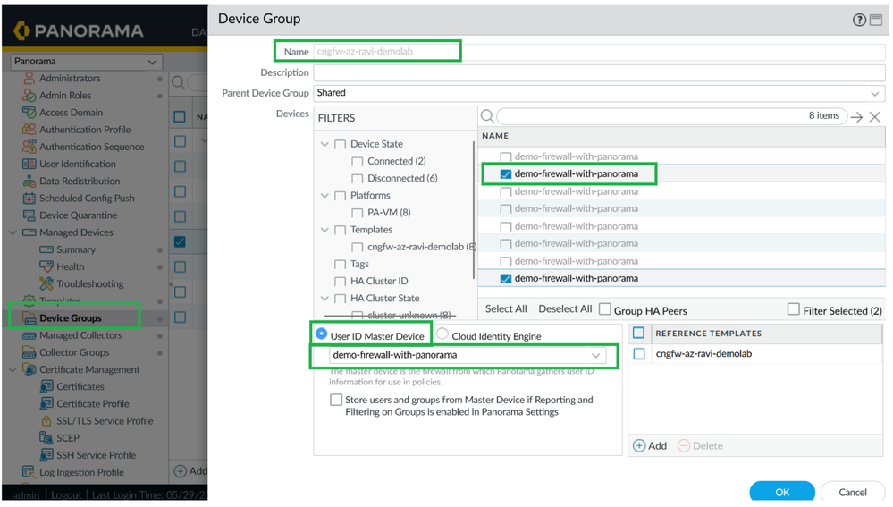Collapse the HA Cluster State filter group
This screenshot has width=893, height=507.
324,299
